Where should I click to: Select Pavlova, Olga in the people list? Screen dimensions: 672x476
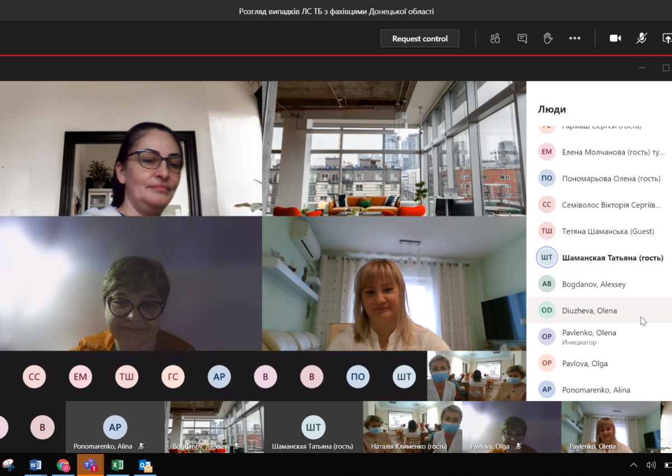[599, 363]
